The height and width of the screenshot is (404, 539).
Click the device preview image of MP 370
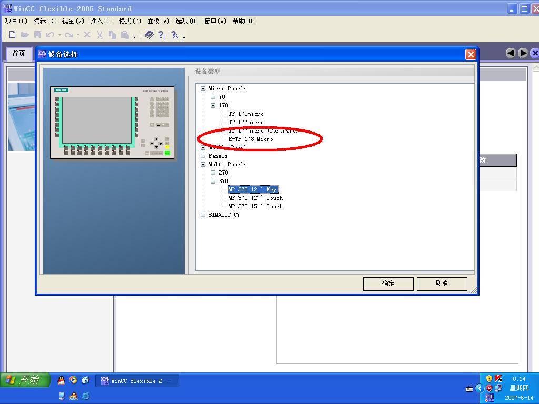(x=112, y=123)
